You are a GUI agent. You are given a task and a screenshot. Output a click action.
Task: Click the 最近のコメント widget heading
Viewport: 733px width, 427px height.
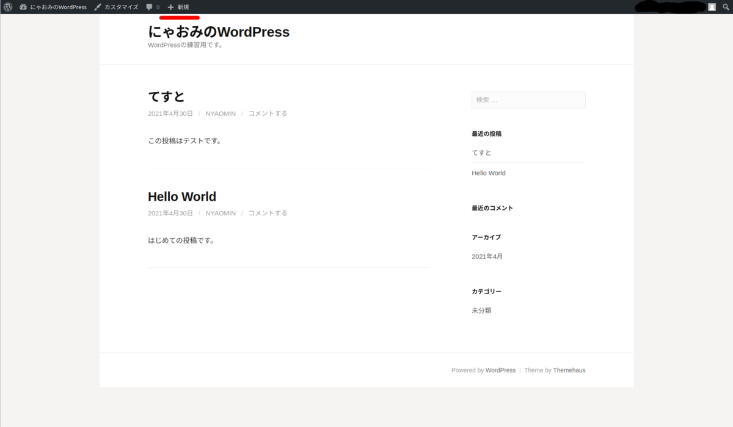[492, 208]
